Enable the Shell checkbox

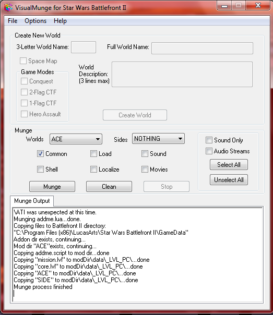pos(40,169)
